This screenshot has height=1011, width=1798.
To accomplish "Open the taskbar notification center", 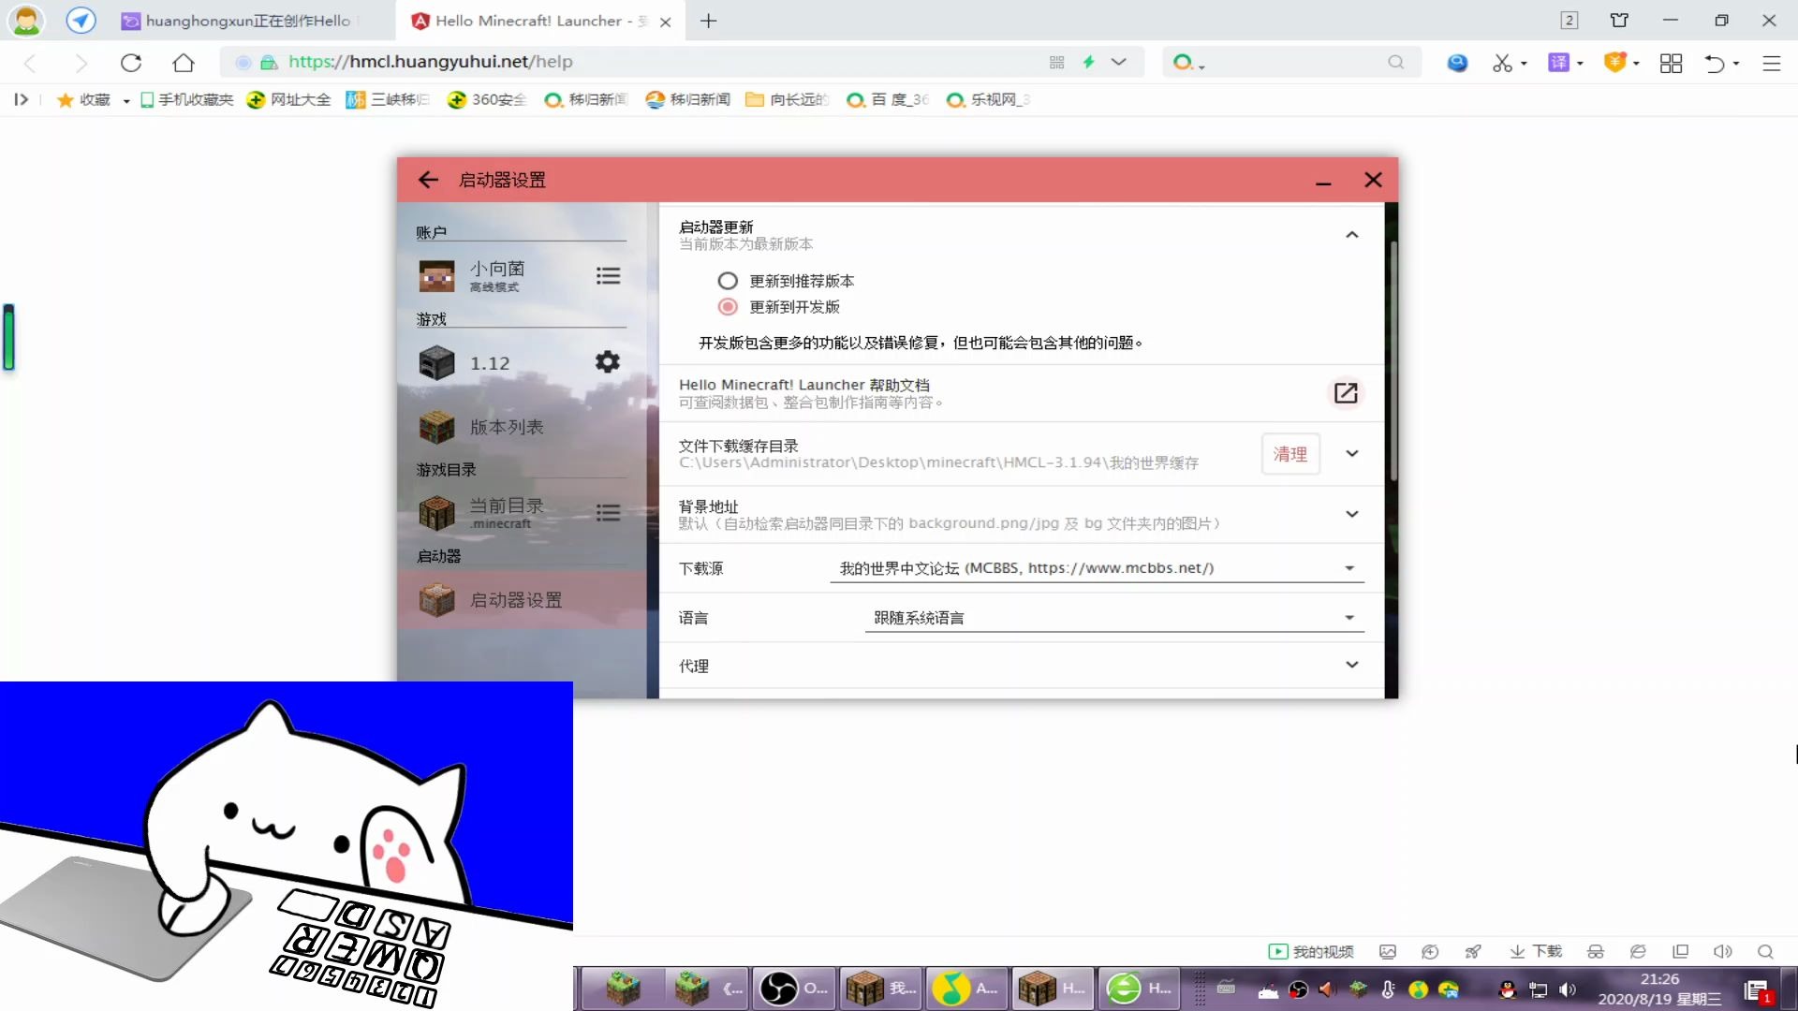I will pos(1757,990).
